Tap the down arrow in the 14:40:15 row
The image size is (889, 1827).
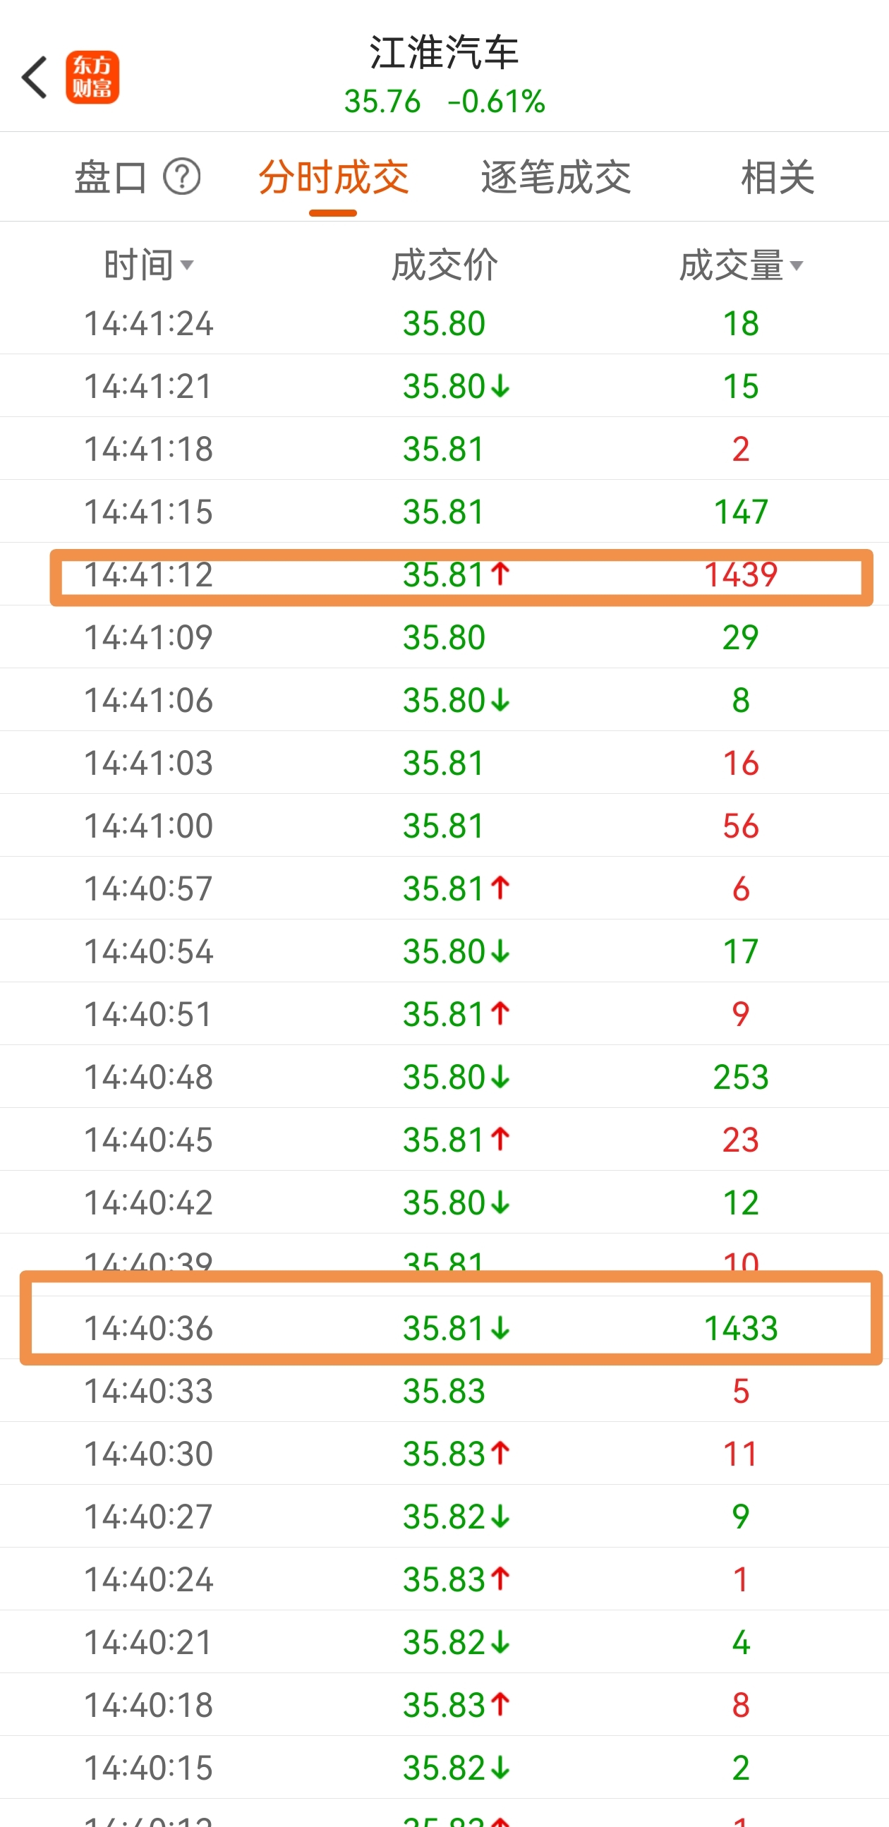click(500, 1767)
